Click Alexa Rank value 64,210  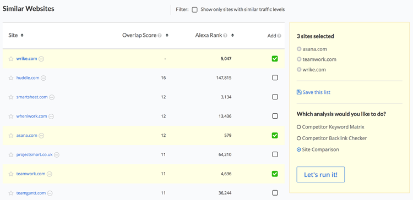[x=225, y=154]
